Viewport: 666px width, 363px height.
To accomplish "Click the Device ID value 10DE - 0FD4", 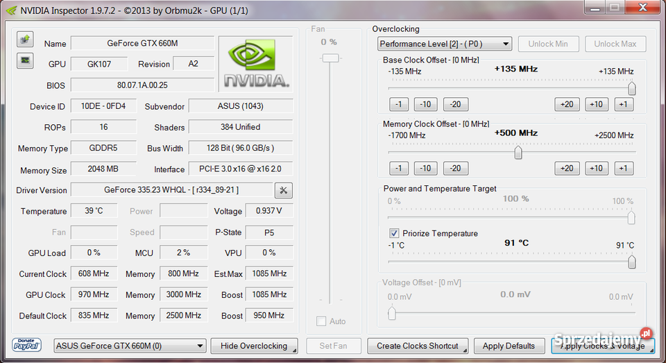I will click(x=103, y=106).
